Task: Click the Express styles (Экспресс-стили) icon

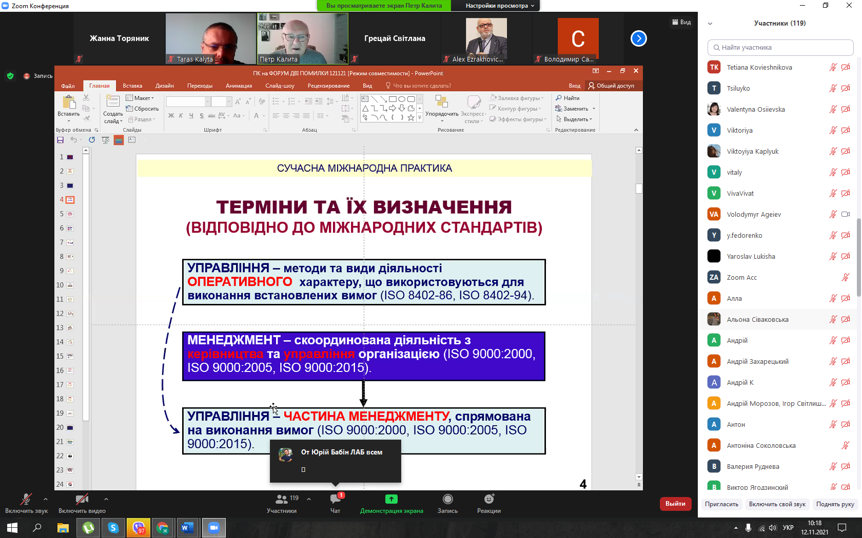Action: (474, 101)
